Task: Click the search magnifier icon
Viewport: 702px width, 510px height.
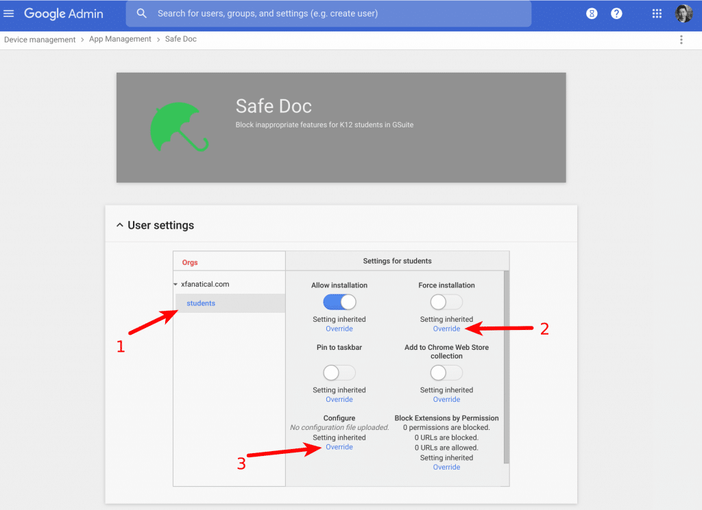Action: [141, 14]
